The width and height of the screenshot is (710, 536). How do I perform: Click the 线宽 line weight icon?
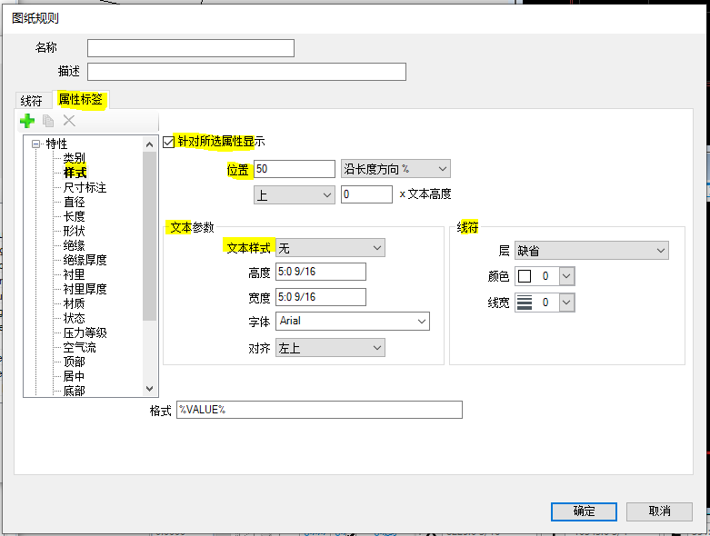pos(525,303)
